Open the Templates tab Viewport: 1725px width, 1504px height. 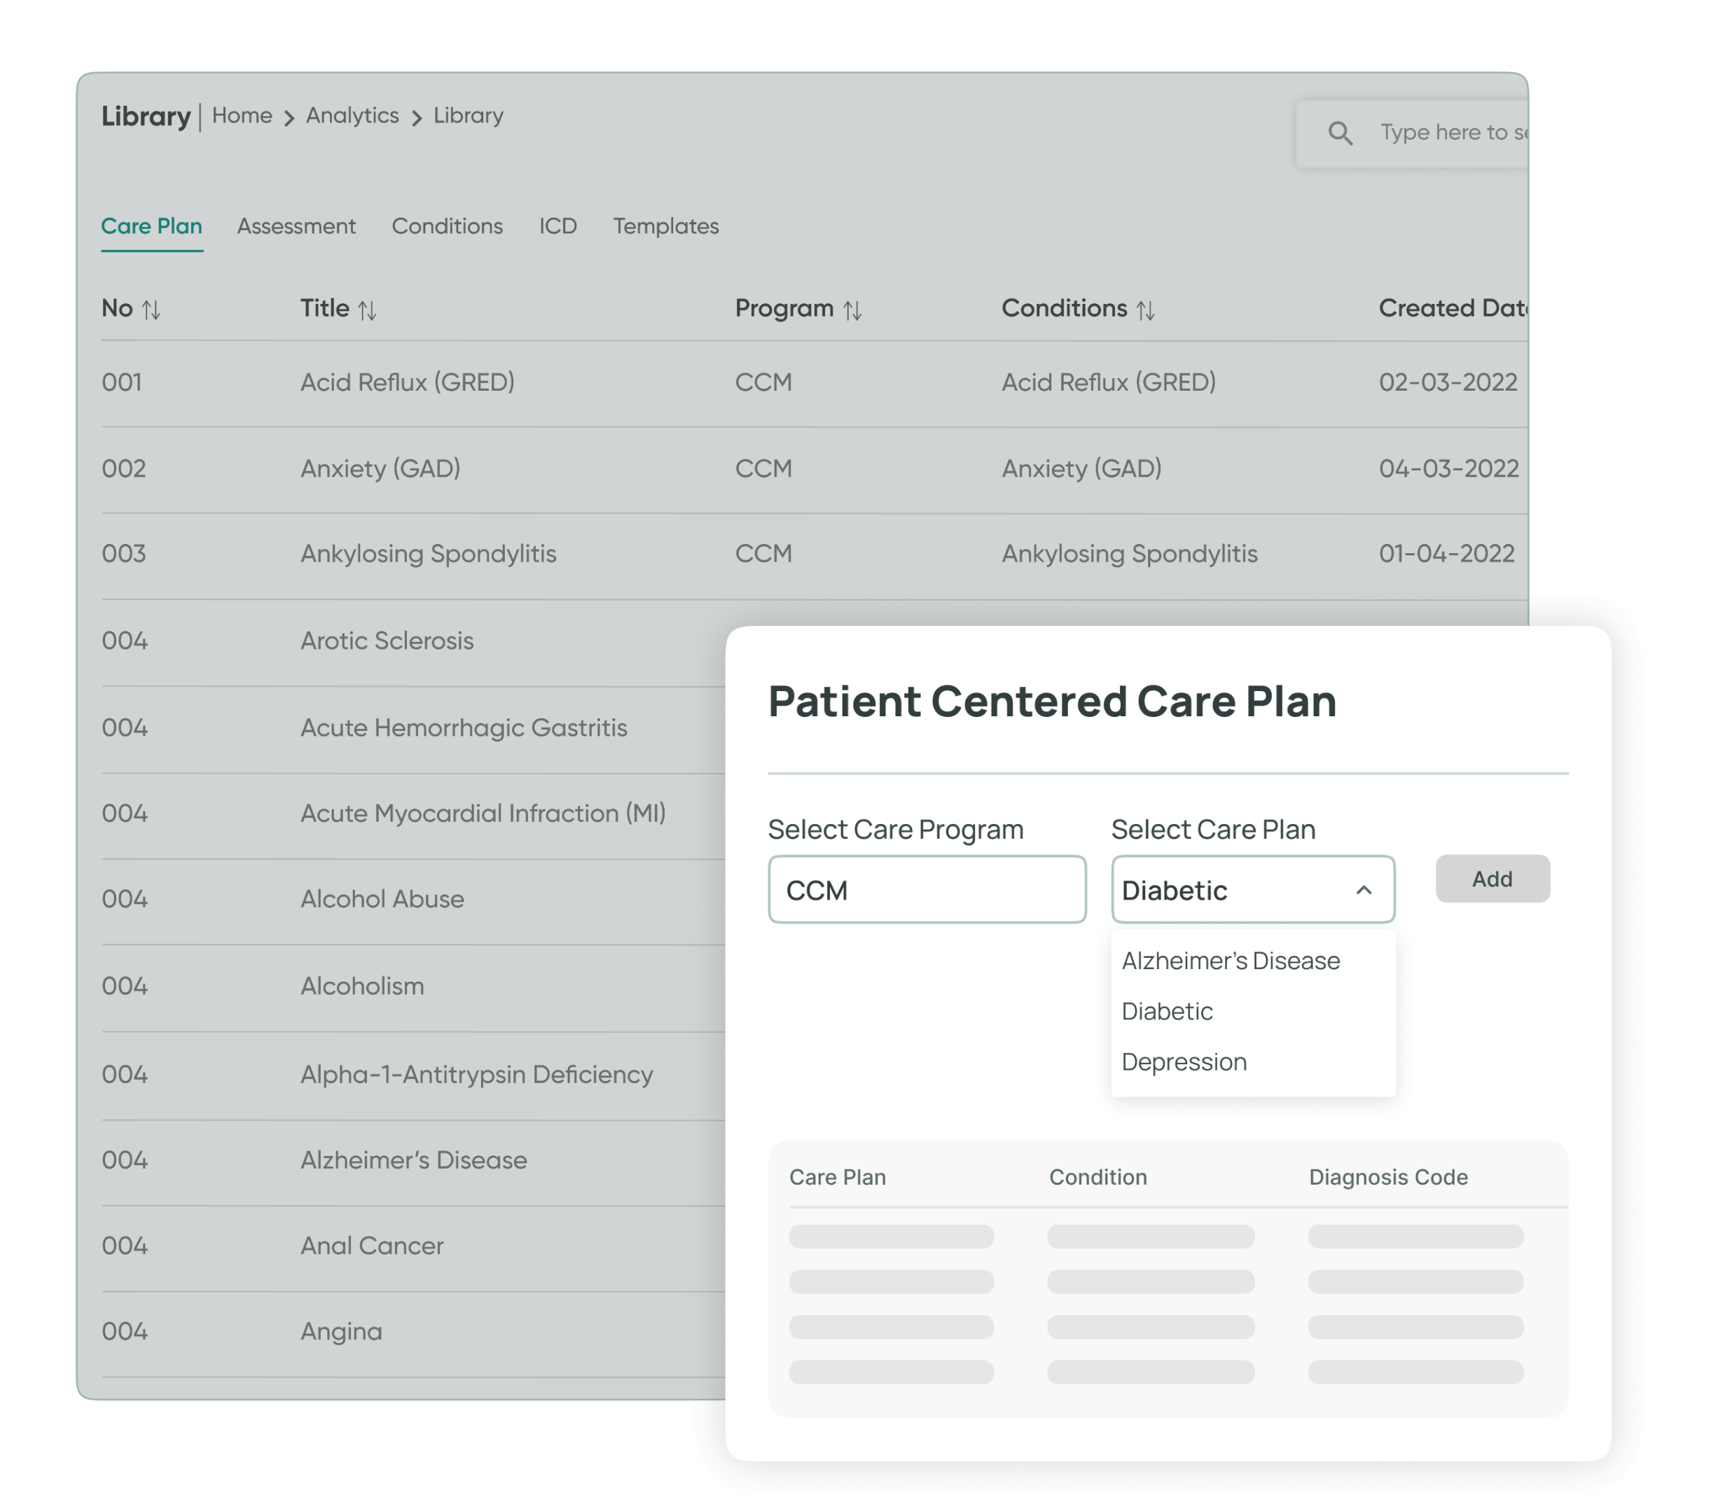pos(665,225)
